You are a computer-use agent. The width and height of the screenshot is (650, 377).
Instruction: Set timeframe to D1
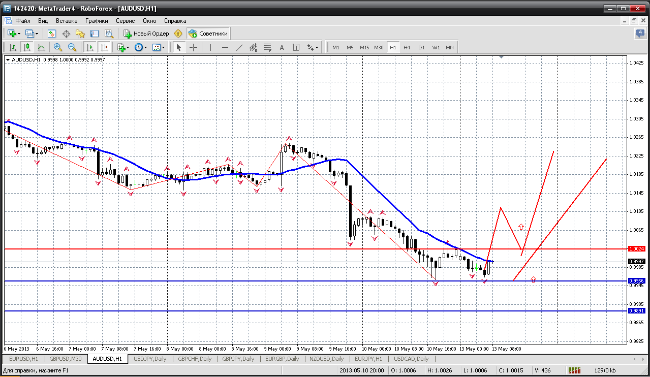pyautogui.click(x=421, y=47)
